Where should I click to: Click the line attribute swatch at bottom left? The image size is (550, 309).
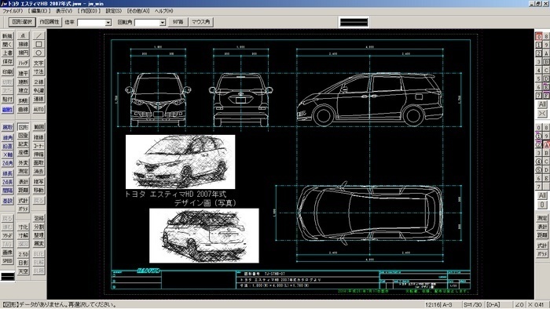[x=8, y=277]
